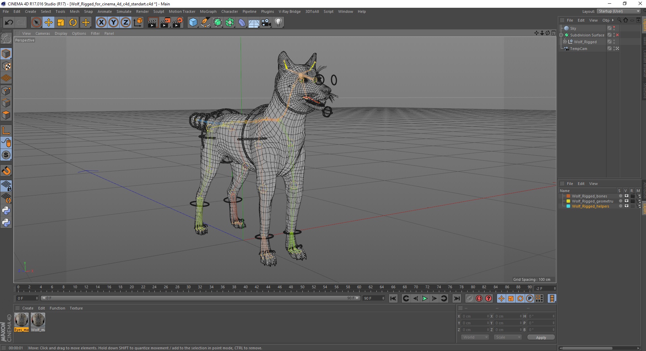Activate the Move tool in top toolbar

(x=48, y=23)
